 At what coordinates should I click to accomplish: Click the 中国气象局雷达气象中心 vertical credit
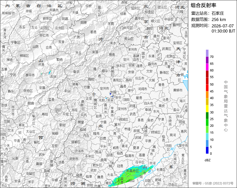click(226, 106)
